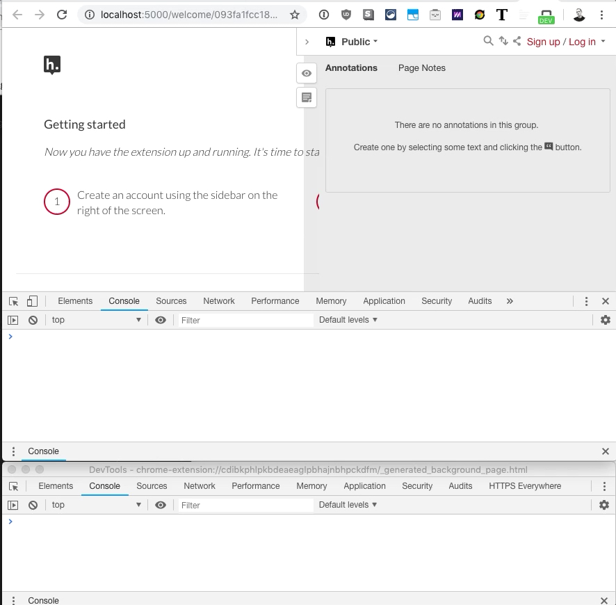The height and width of the screenshot is (605, 616).
Task: Open lower drawer three-dot menu in background DevTools
Action: (13, 600)
